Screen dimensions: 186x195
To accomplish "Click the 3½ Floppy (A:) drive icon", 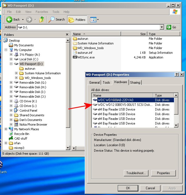I will click(16, 55).
